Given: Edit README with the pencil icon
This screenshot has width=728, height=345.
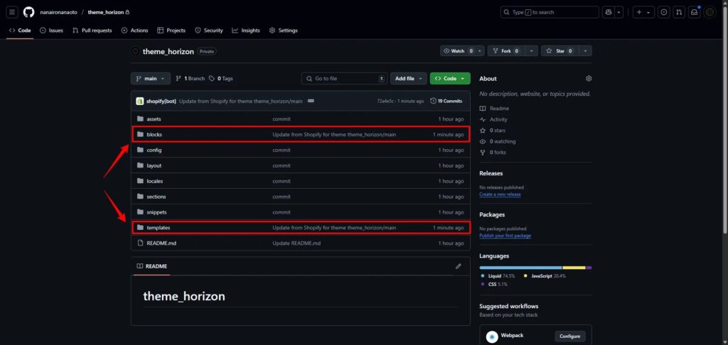Looking at the screenshot, I should click(459, 266).
